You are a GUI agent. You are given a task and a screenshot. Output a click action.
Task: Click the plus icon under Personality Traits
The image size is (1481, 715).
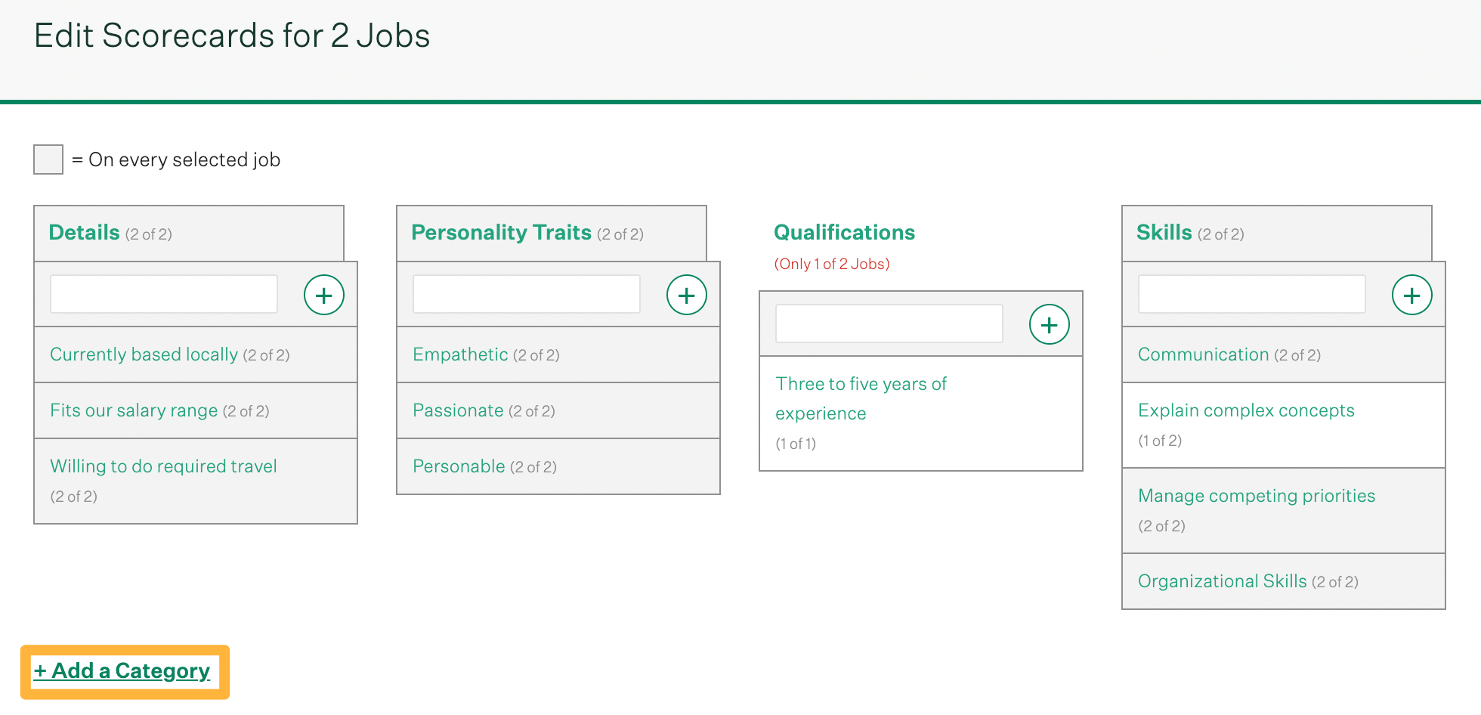pos(686,295)
